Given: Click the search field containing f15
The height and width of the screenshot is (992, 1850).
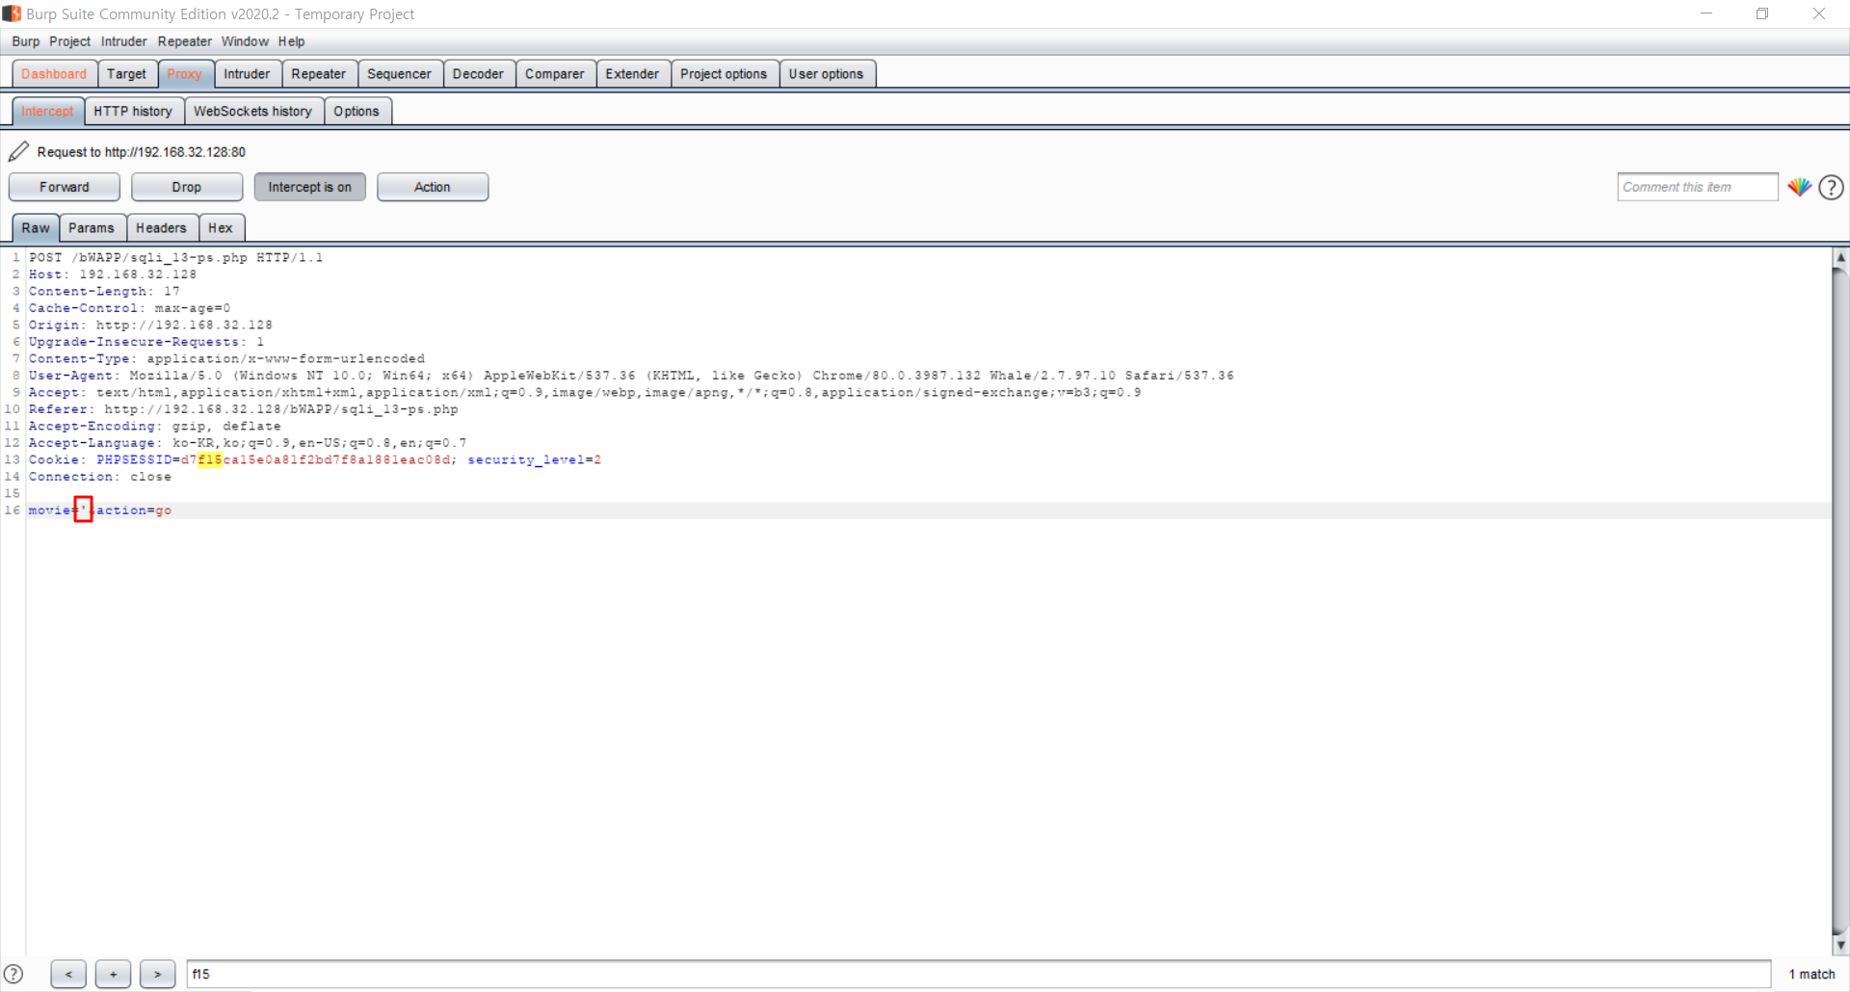Looking at the screenshot, I should (x=978, y=974).
